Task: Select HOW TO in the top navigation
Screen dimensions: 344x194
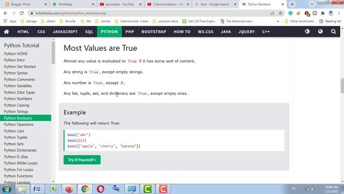Action: [x=182, y=32]
